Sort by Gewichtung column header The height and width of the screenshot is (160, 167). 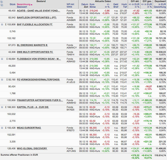tap(160, 7)
